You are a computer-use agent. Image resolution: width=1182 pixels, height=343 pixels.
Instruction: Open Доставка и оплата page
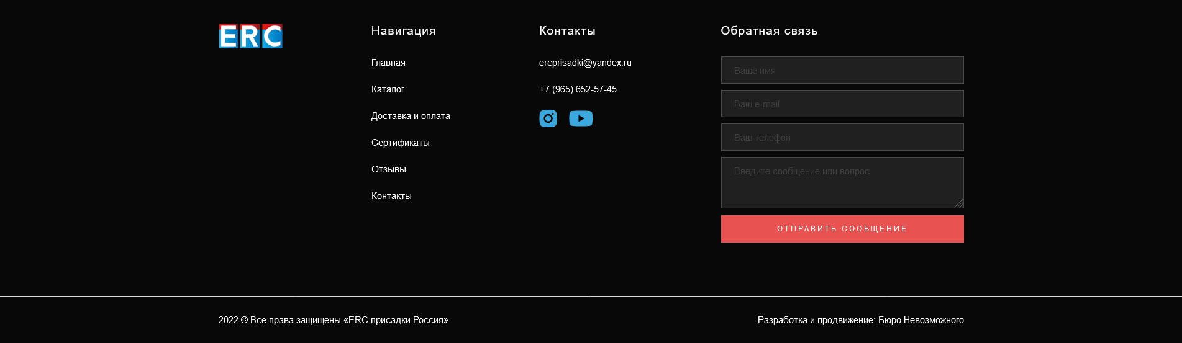pyautogui.click(x=411, y=116)
